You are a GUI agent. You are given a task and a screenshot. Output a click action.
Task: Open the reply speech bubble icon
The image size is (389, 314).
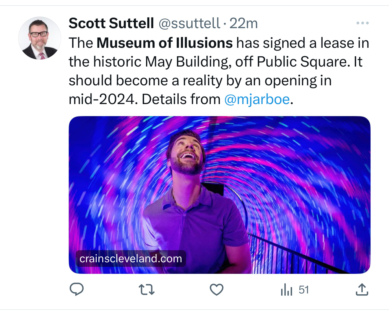77,289
